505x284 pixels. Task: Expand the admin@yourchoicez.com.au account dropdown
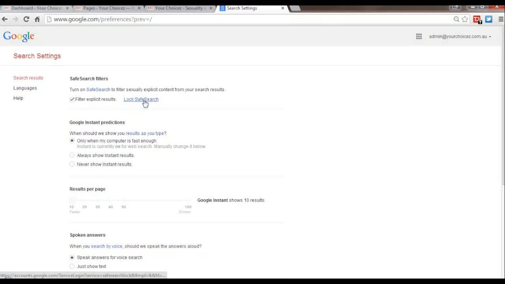click(460, 36)
